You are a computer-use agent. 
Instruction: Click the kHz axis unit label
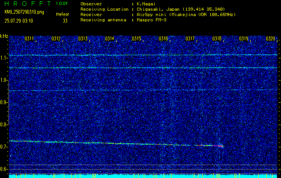tap(4, 36)
